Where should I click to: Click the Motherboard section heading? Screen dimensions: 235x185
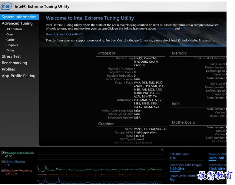pyautogui.click(x=184, y=122)
